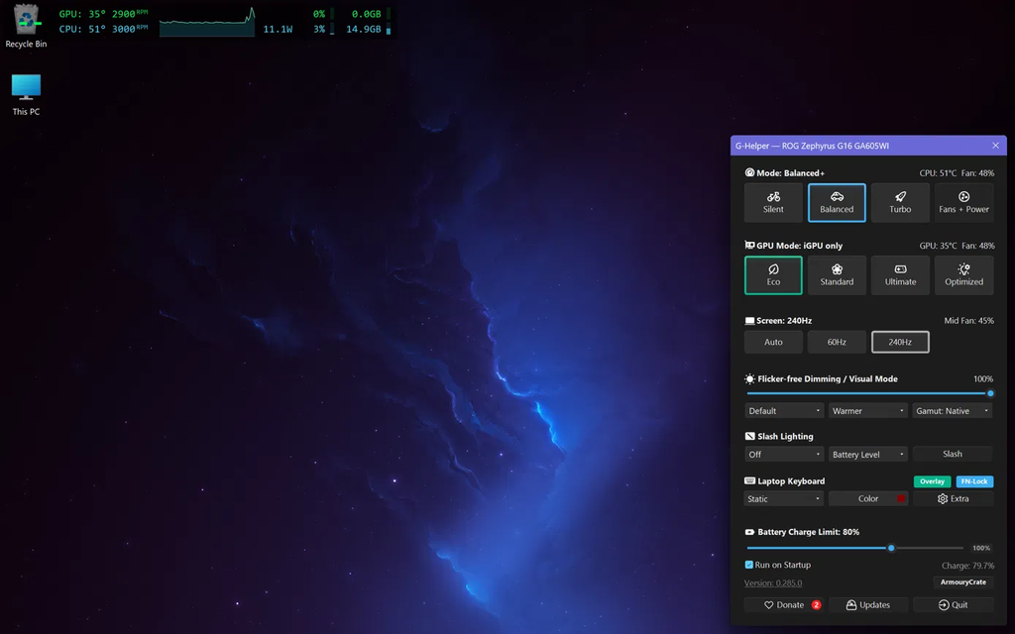This screenshot has height=634, width=1015.
Task: Click the Slash button
Action: pos(953,454)
